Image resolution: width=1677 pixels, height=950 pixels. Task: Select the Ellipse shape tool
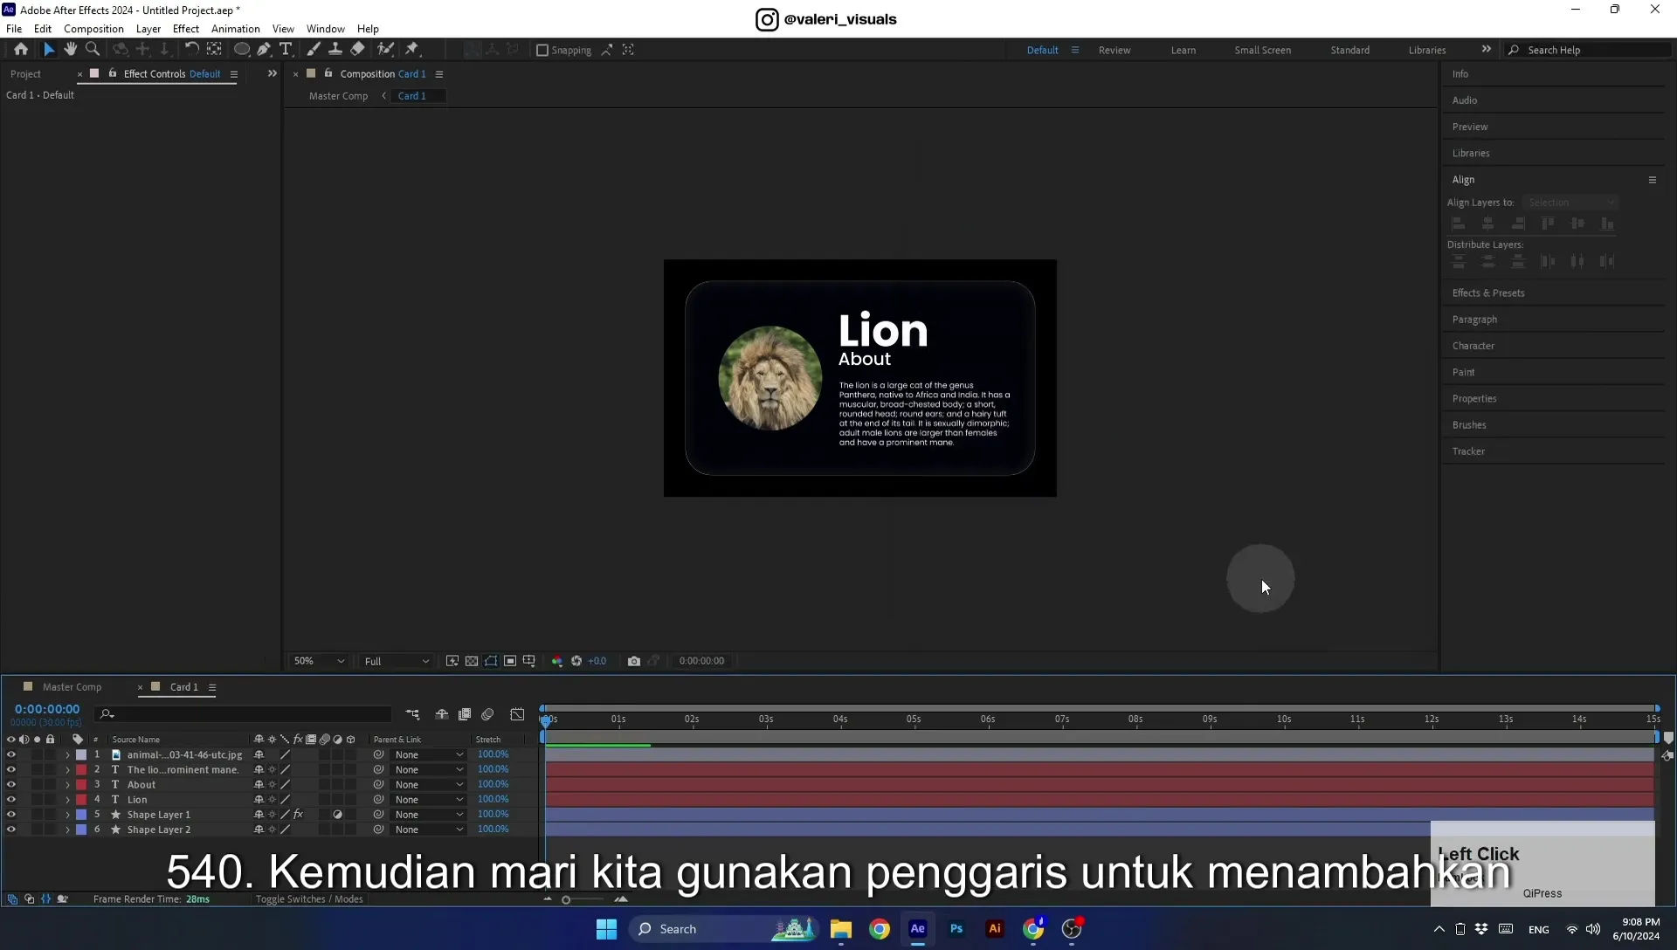[242, 50]
